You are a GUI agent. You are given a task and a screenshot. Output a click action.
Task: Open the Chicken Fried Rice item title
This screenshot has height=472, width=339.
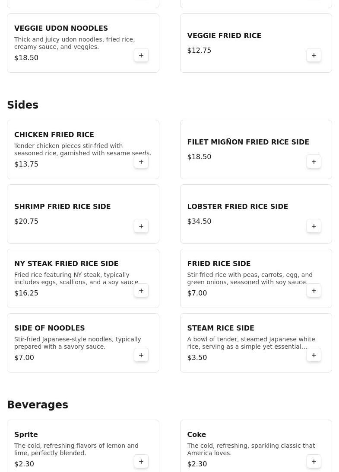[x=54, y=135]
